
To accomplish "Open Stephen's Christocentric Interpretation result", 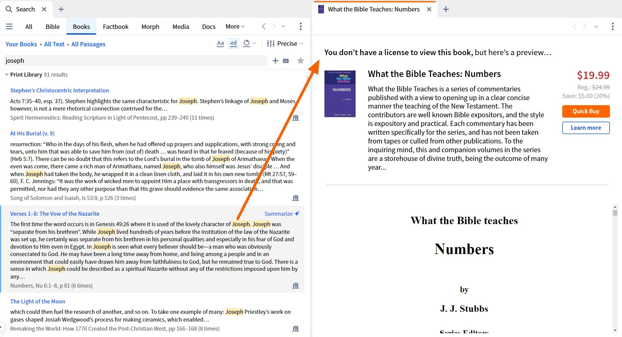I will click(x=59, y=90).
